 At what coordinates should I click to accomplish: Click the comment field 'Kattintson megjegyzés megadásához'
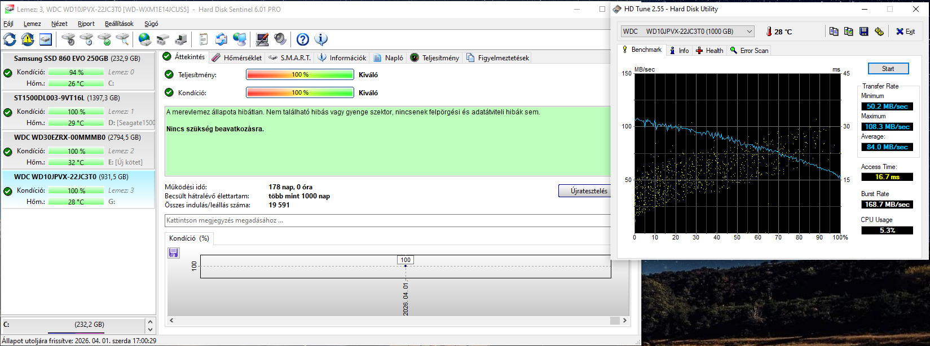388,220
